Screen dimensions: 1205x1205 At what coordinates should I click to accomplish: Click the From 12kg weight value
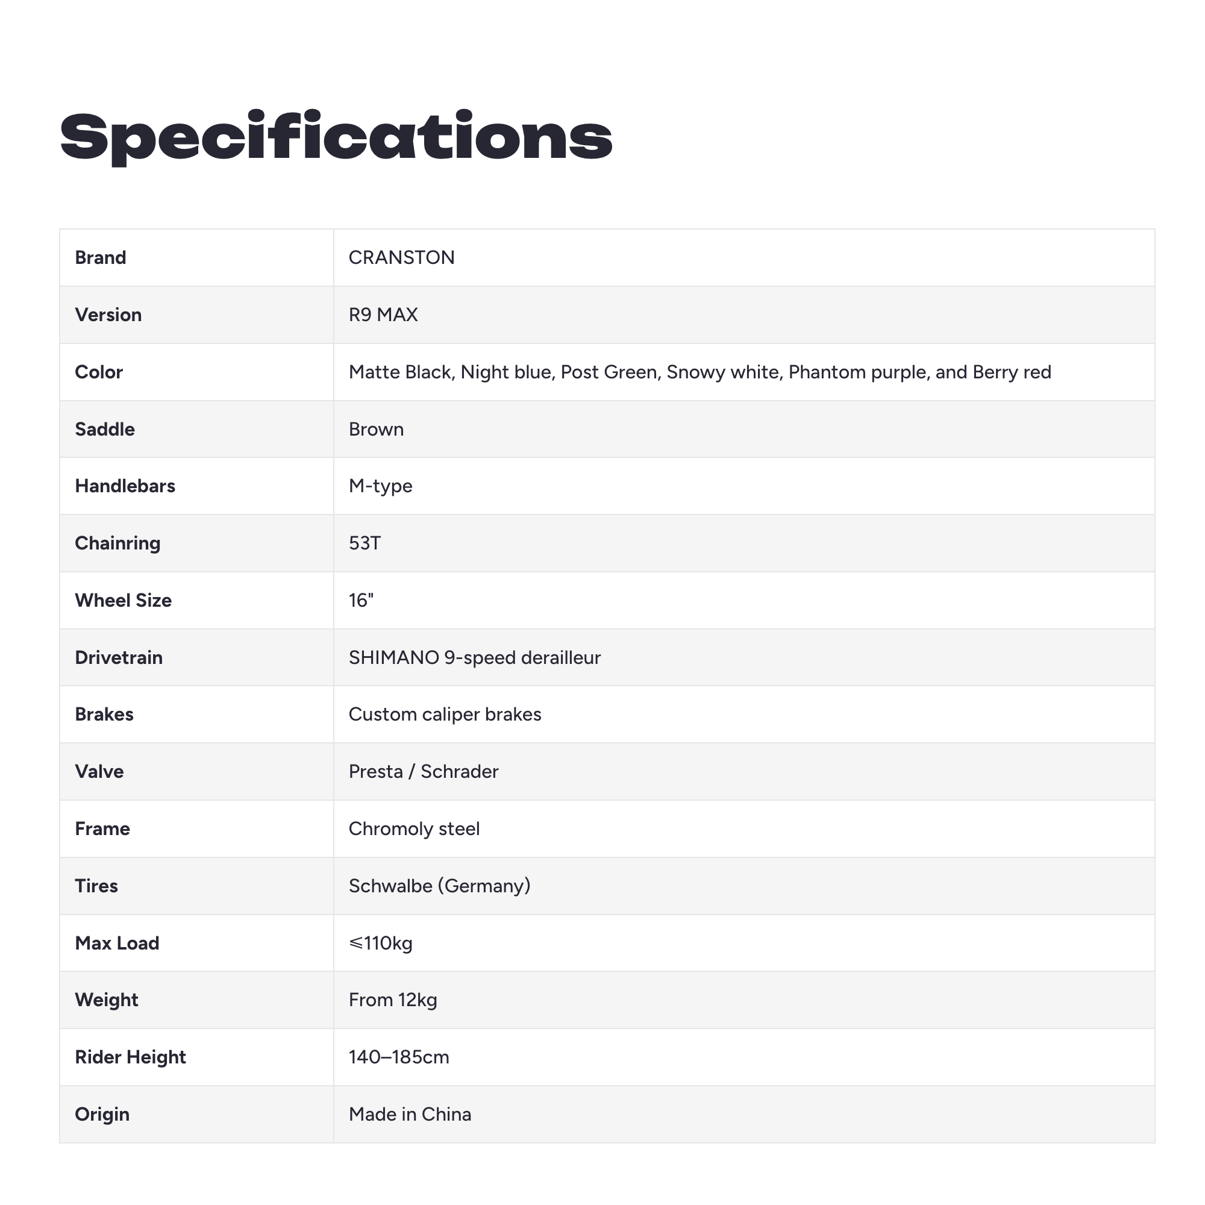393,1000
